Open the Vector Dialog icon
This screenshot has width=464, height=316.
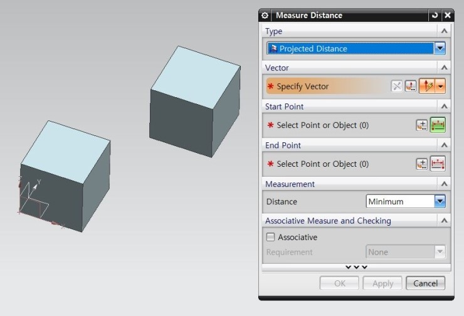point(411,87)
